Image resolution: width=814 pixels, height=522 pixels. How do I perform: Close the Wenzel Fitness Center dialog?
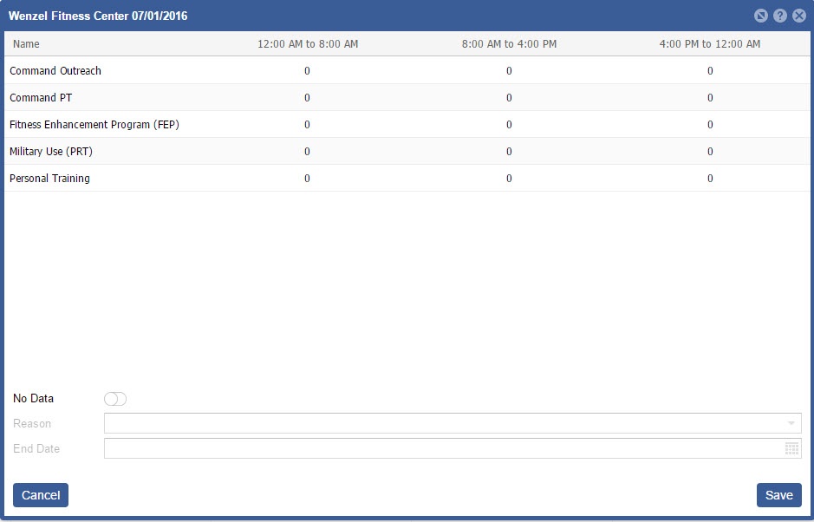799,16
